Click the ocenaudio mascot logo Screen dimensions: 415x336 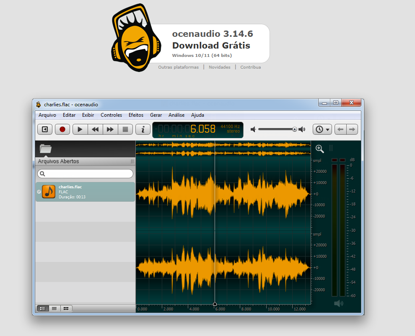[x=136, y=38]
